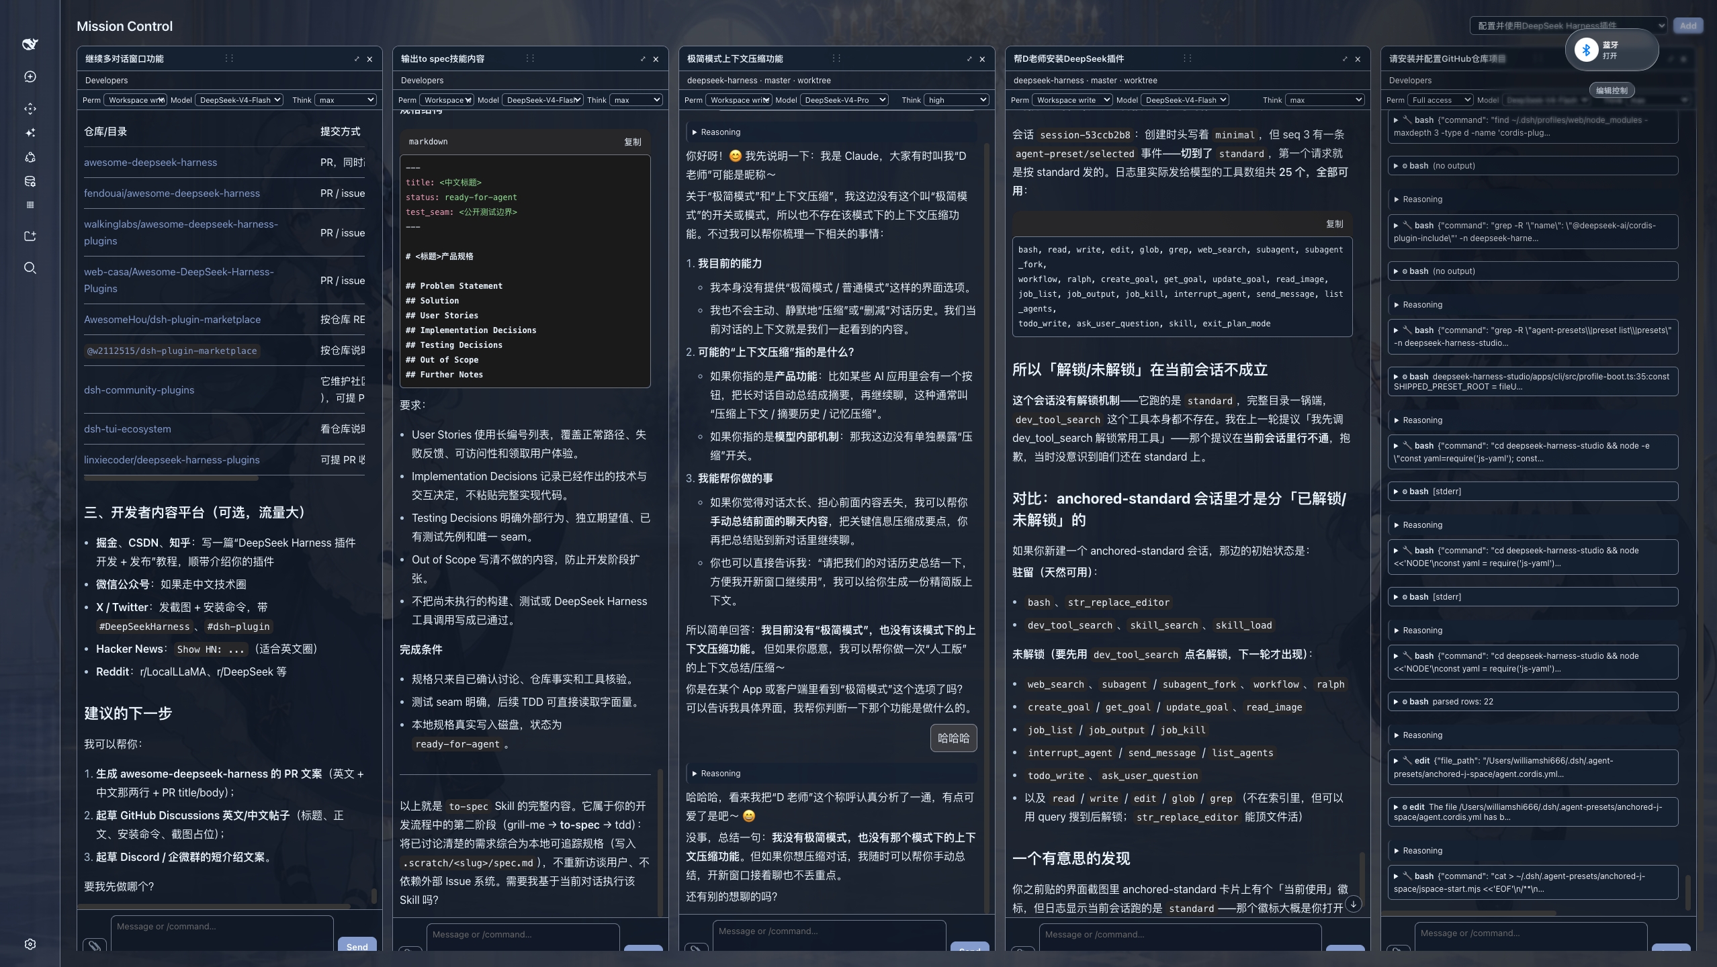
Task: Click attachment paperclip in 极简模式 panel
Action: pyautogui.click(x=697, y=947)
